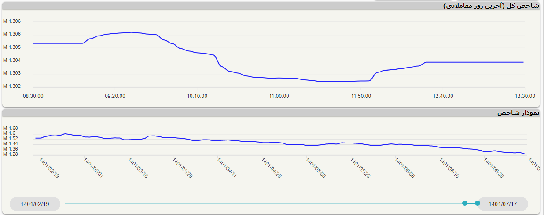Click the M 1.68 y-axis label
This screenshot has height=215, width=544.
11,128
